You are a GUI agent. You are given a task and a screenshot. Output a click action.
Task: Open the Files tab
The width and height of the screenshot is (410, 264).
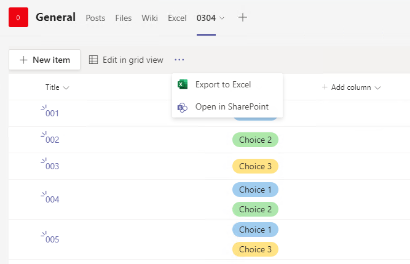coord(124,18)
